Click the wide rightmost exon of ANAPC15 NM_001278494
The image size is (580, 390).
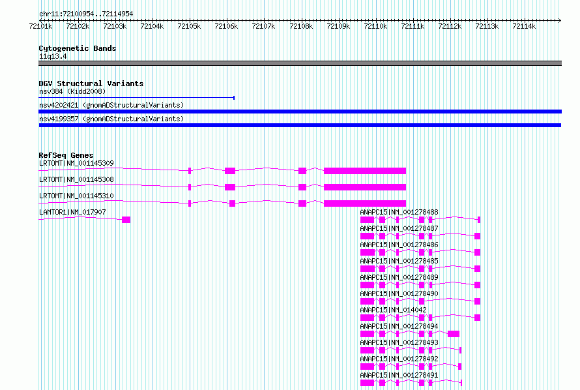(454, 334)
